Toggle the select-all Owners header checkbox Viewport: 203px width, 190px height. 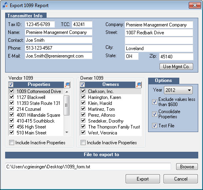(83, 85)
